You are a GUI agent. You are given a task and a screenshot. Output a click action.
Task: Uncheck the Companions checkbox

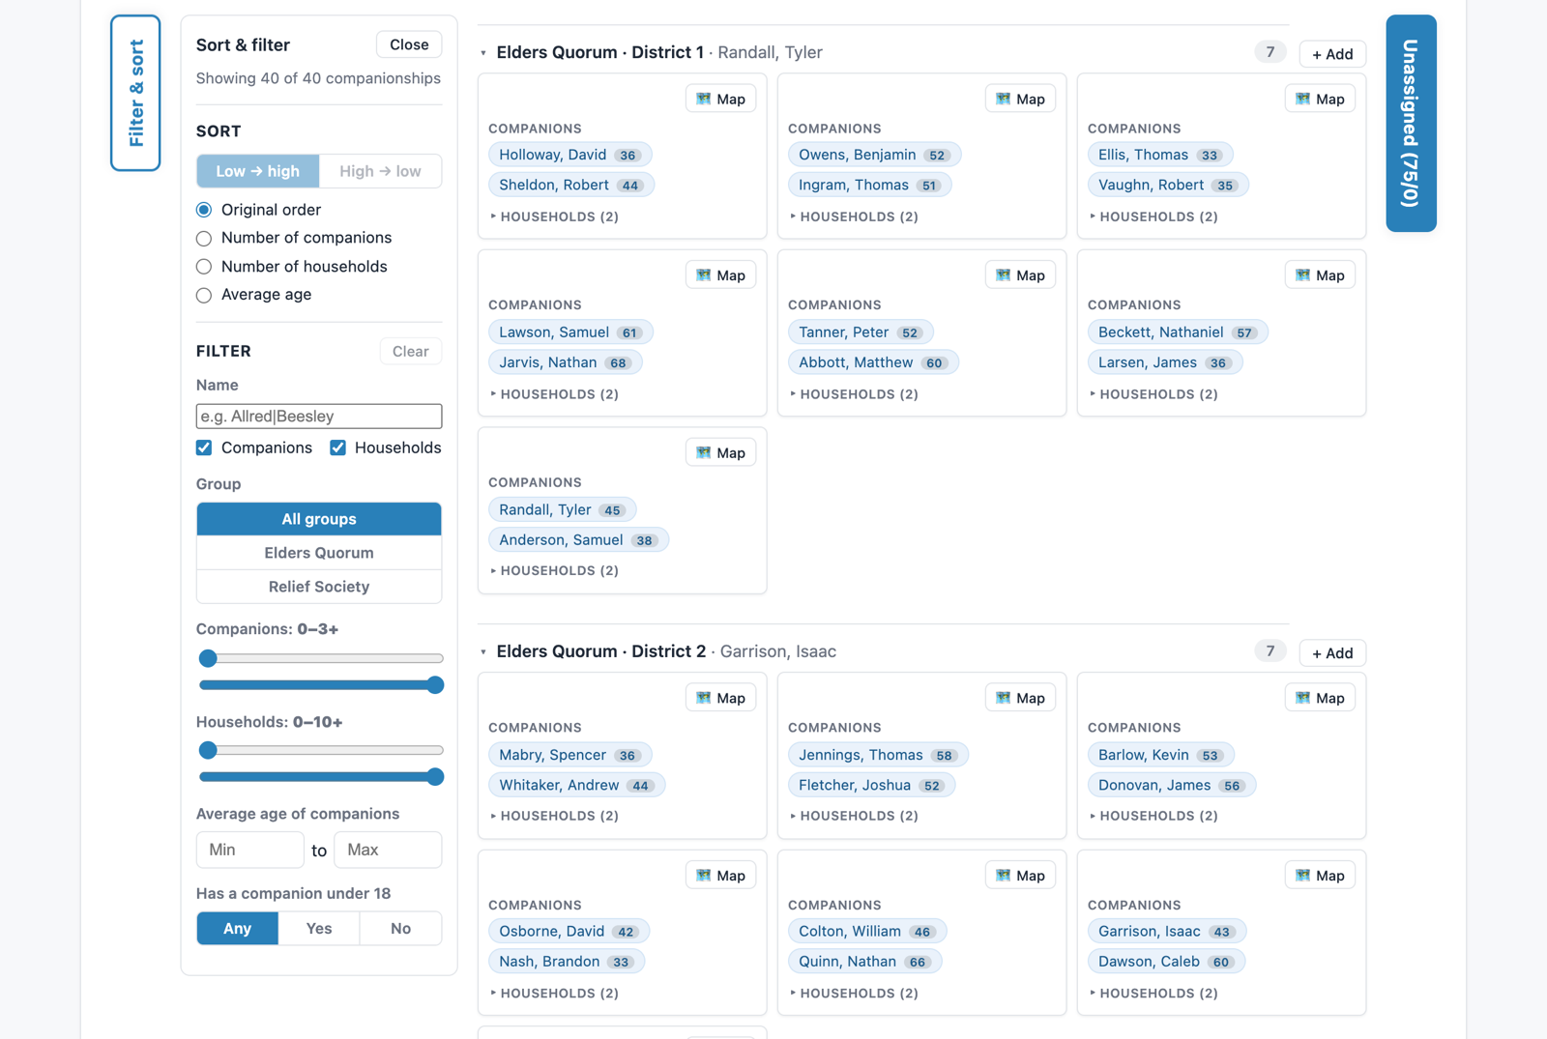[x=204, y=447]
